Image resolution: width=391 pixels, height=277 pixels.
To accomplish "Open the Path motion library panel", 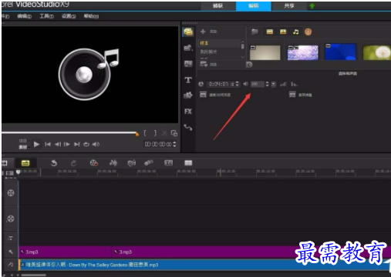I will click(x=188, y=127).
